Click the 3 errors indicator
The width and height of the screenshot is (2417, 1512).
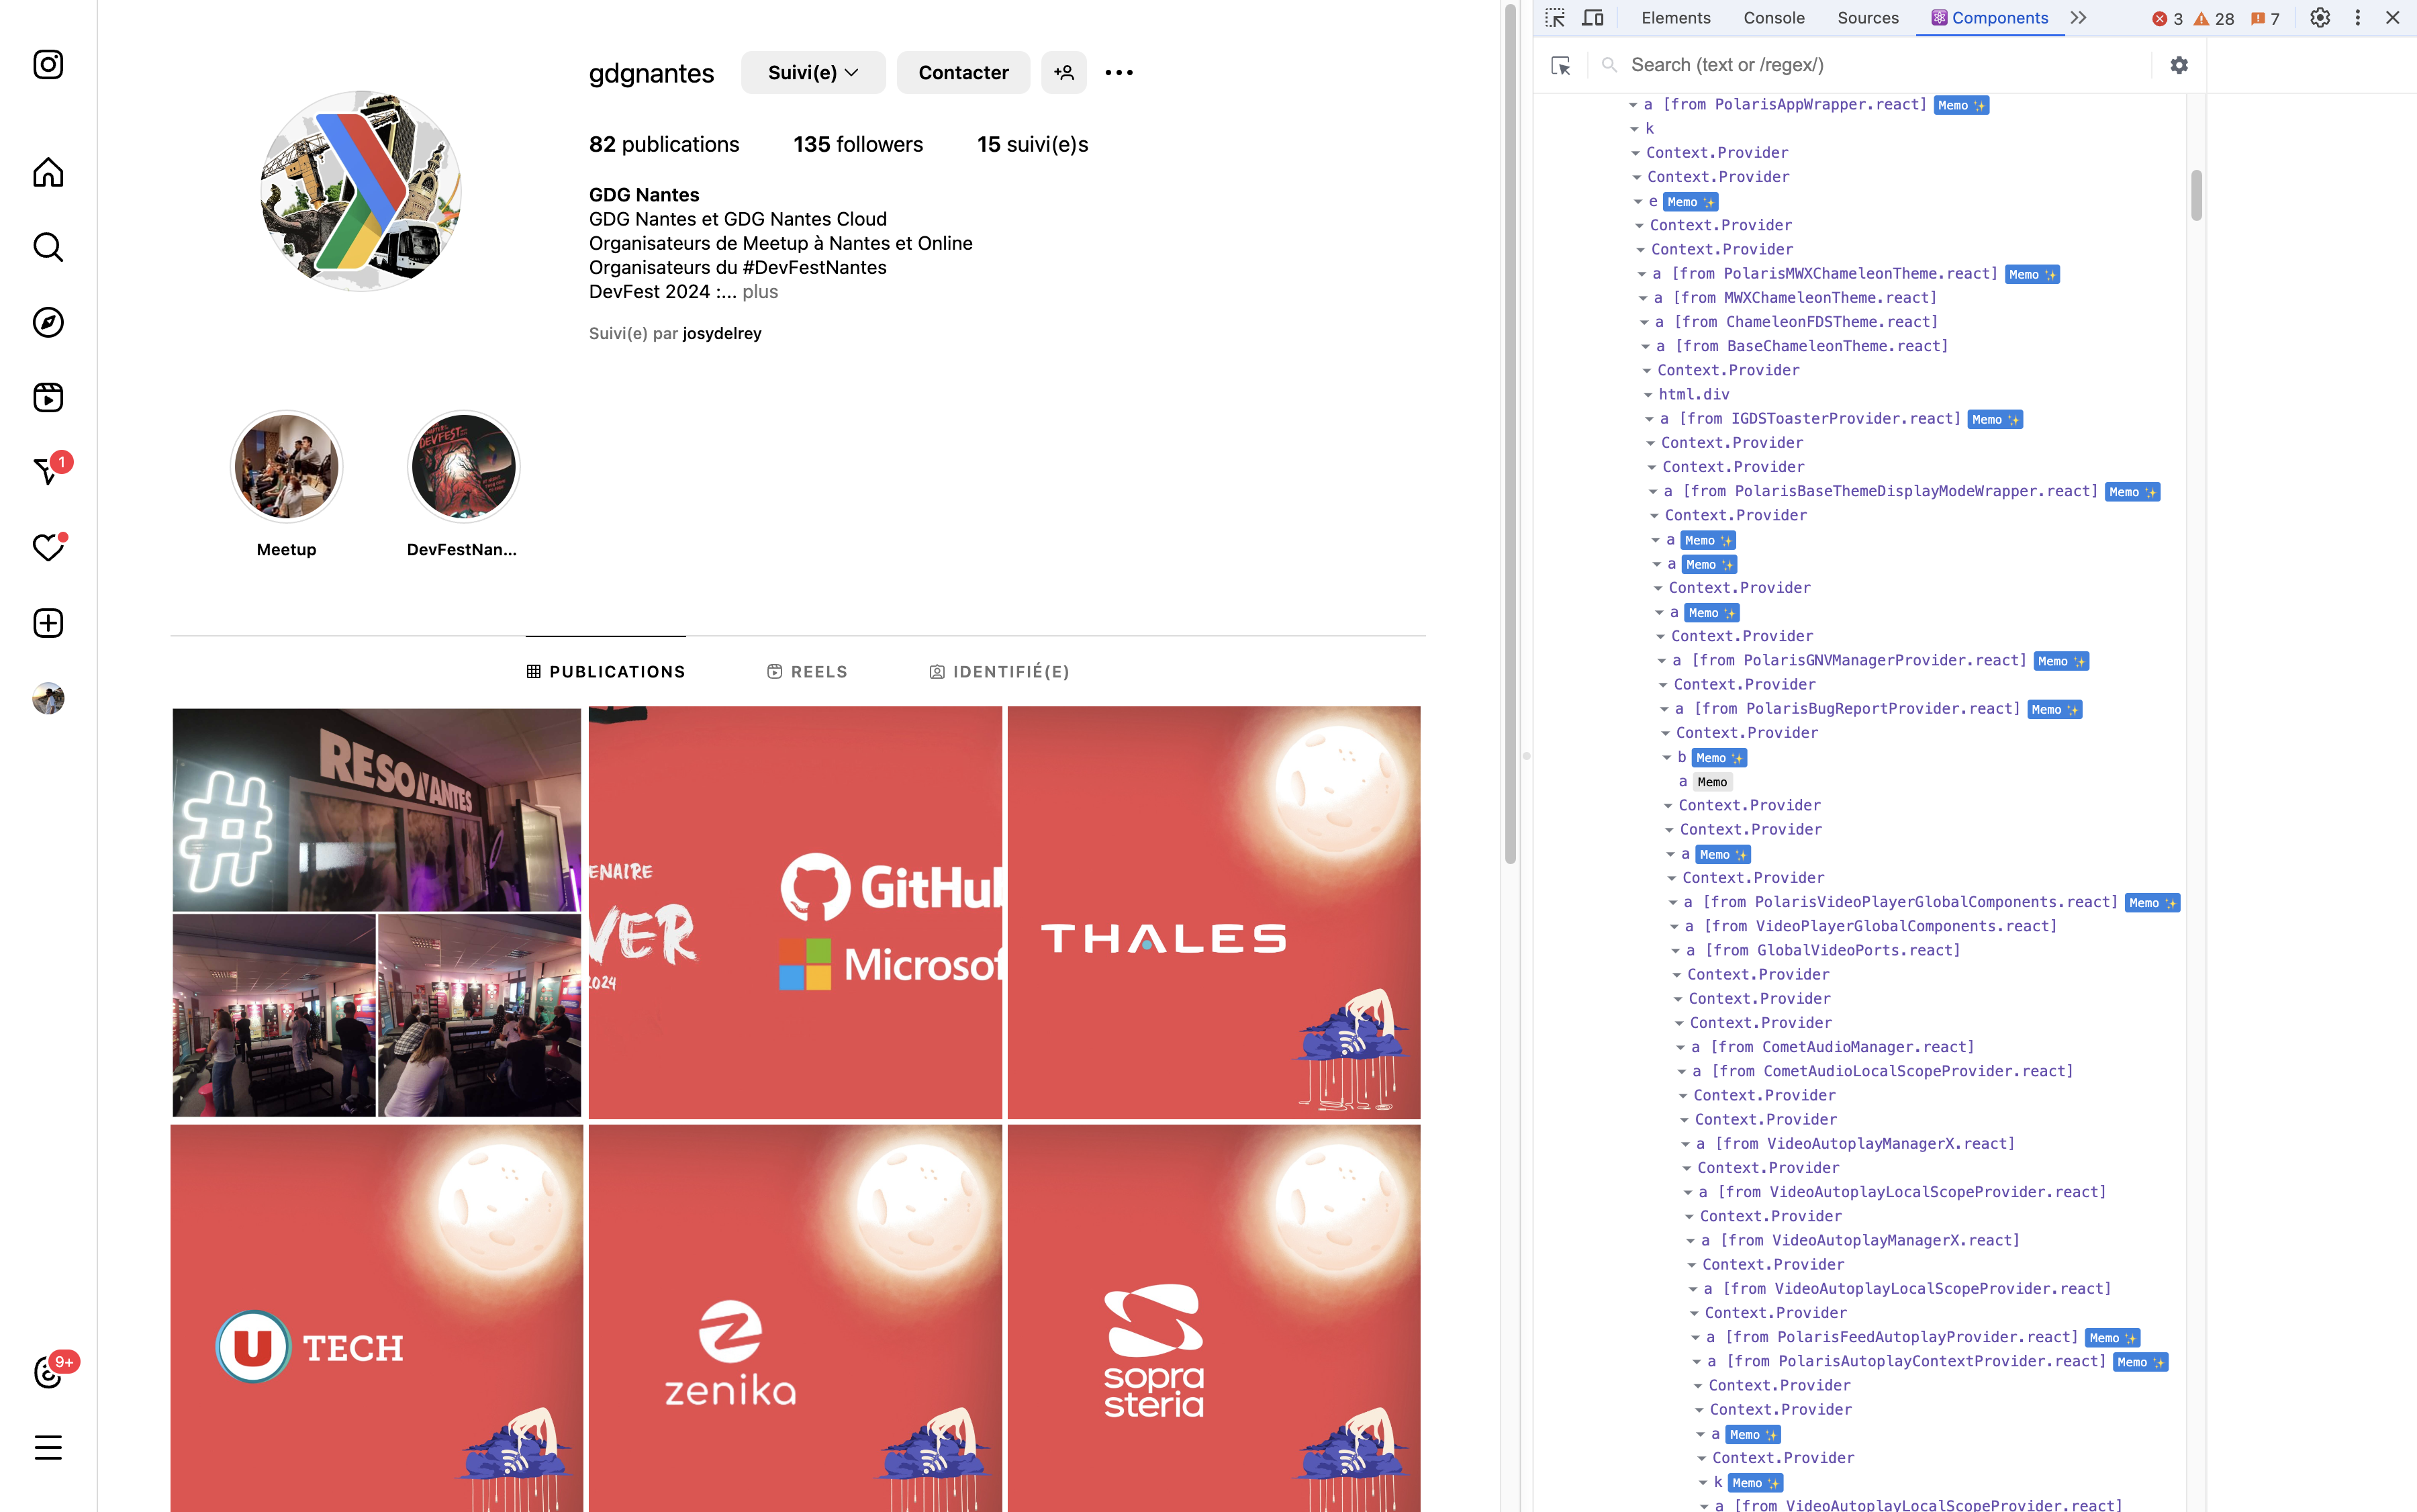pos(2168,19)
